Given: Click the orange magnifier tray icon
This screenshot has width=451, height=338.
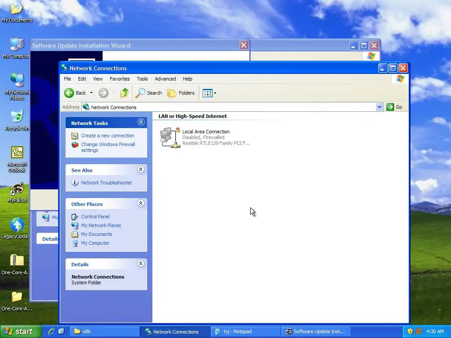Looking at the screenshot, I should click(x=419, y=331).
